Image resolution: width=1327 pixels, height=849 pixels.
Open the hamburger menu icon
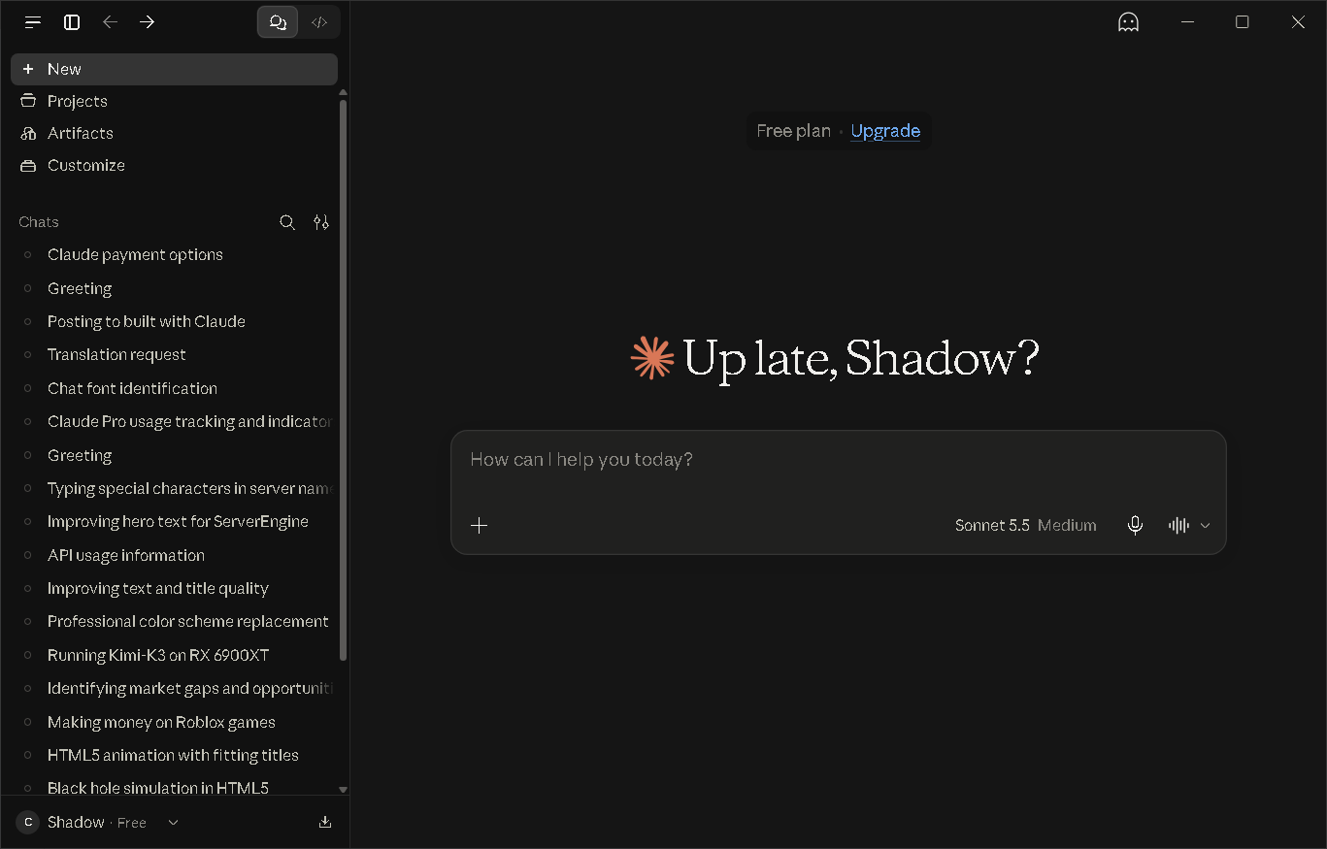pos(33,22)
